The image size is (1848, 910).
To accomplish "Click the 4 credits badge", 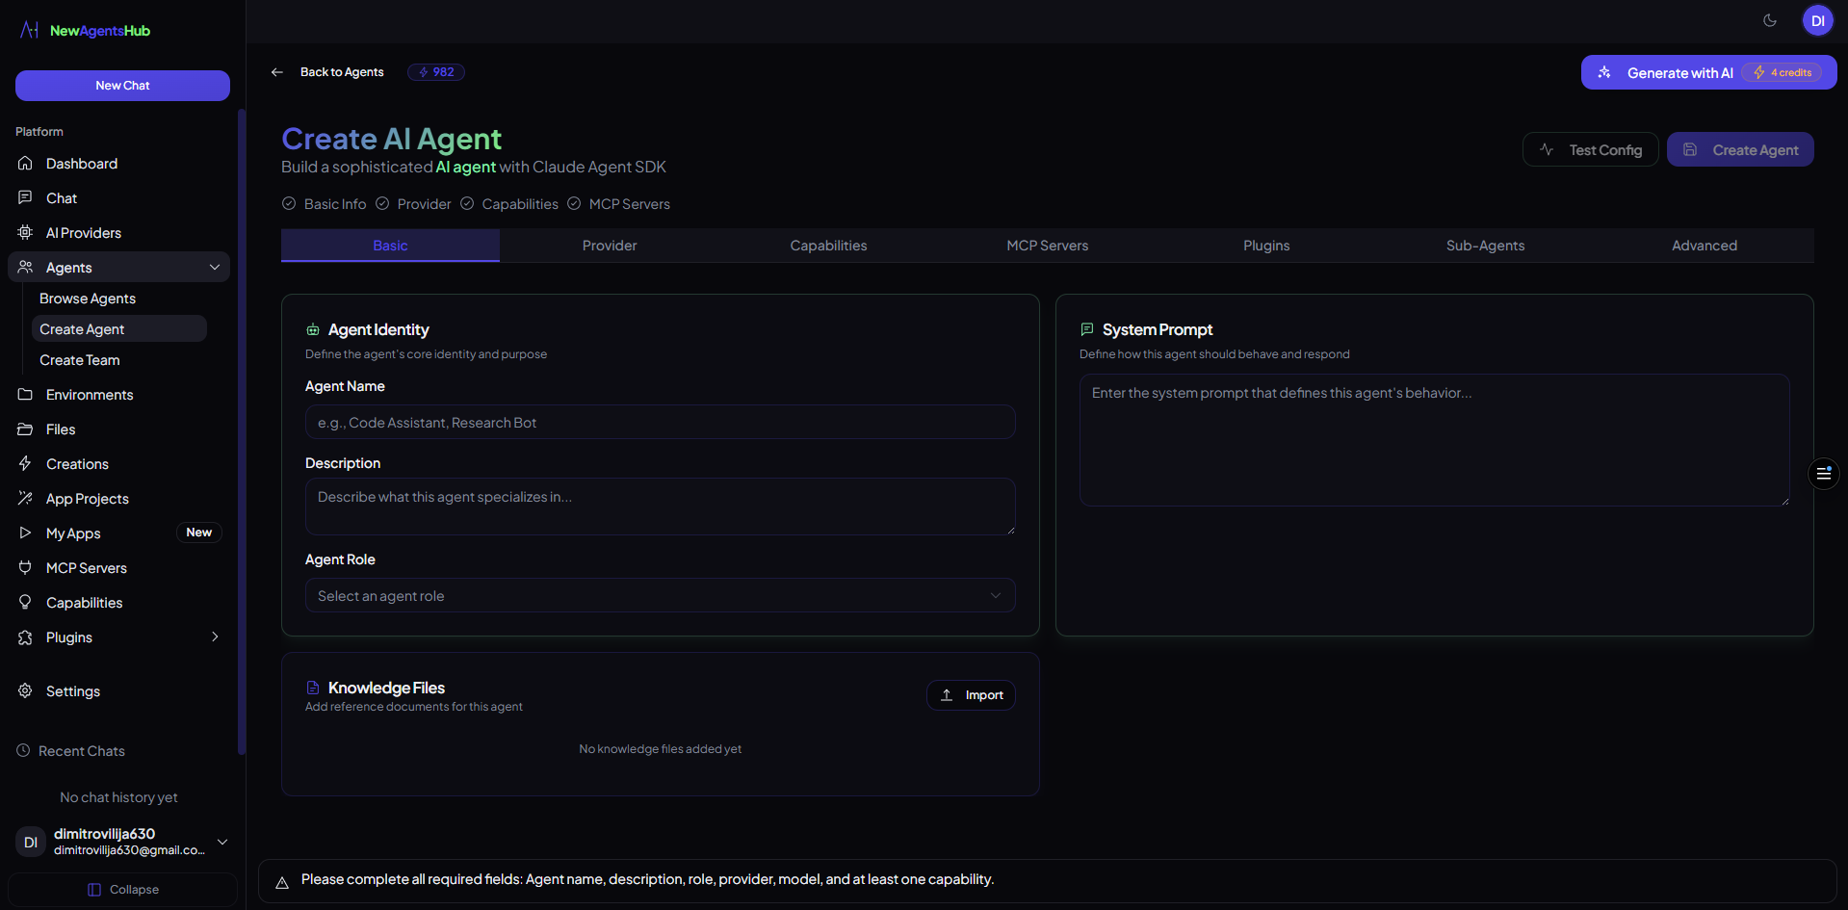I will [x=1783, y=73].
